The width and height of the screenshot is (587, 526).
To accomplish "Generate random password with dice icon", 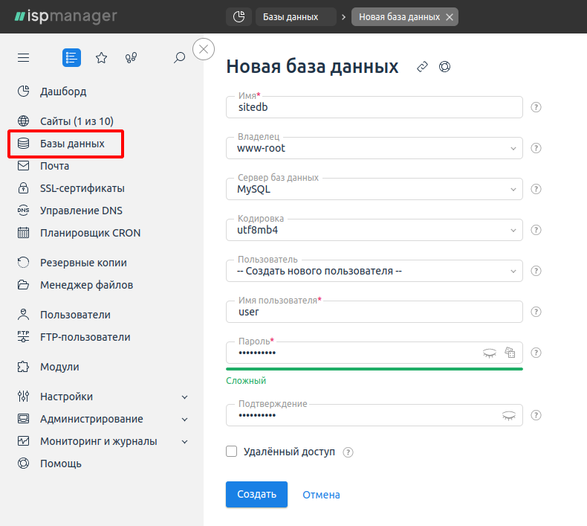I will tap(510, 353).
